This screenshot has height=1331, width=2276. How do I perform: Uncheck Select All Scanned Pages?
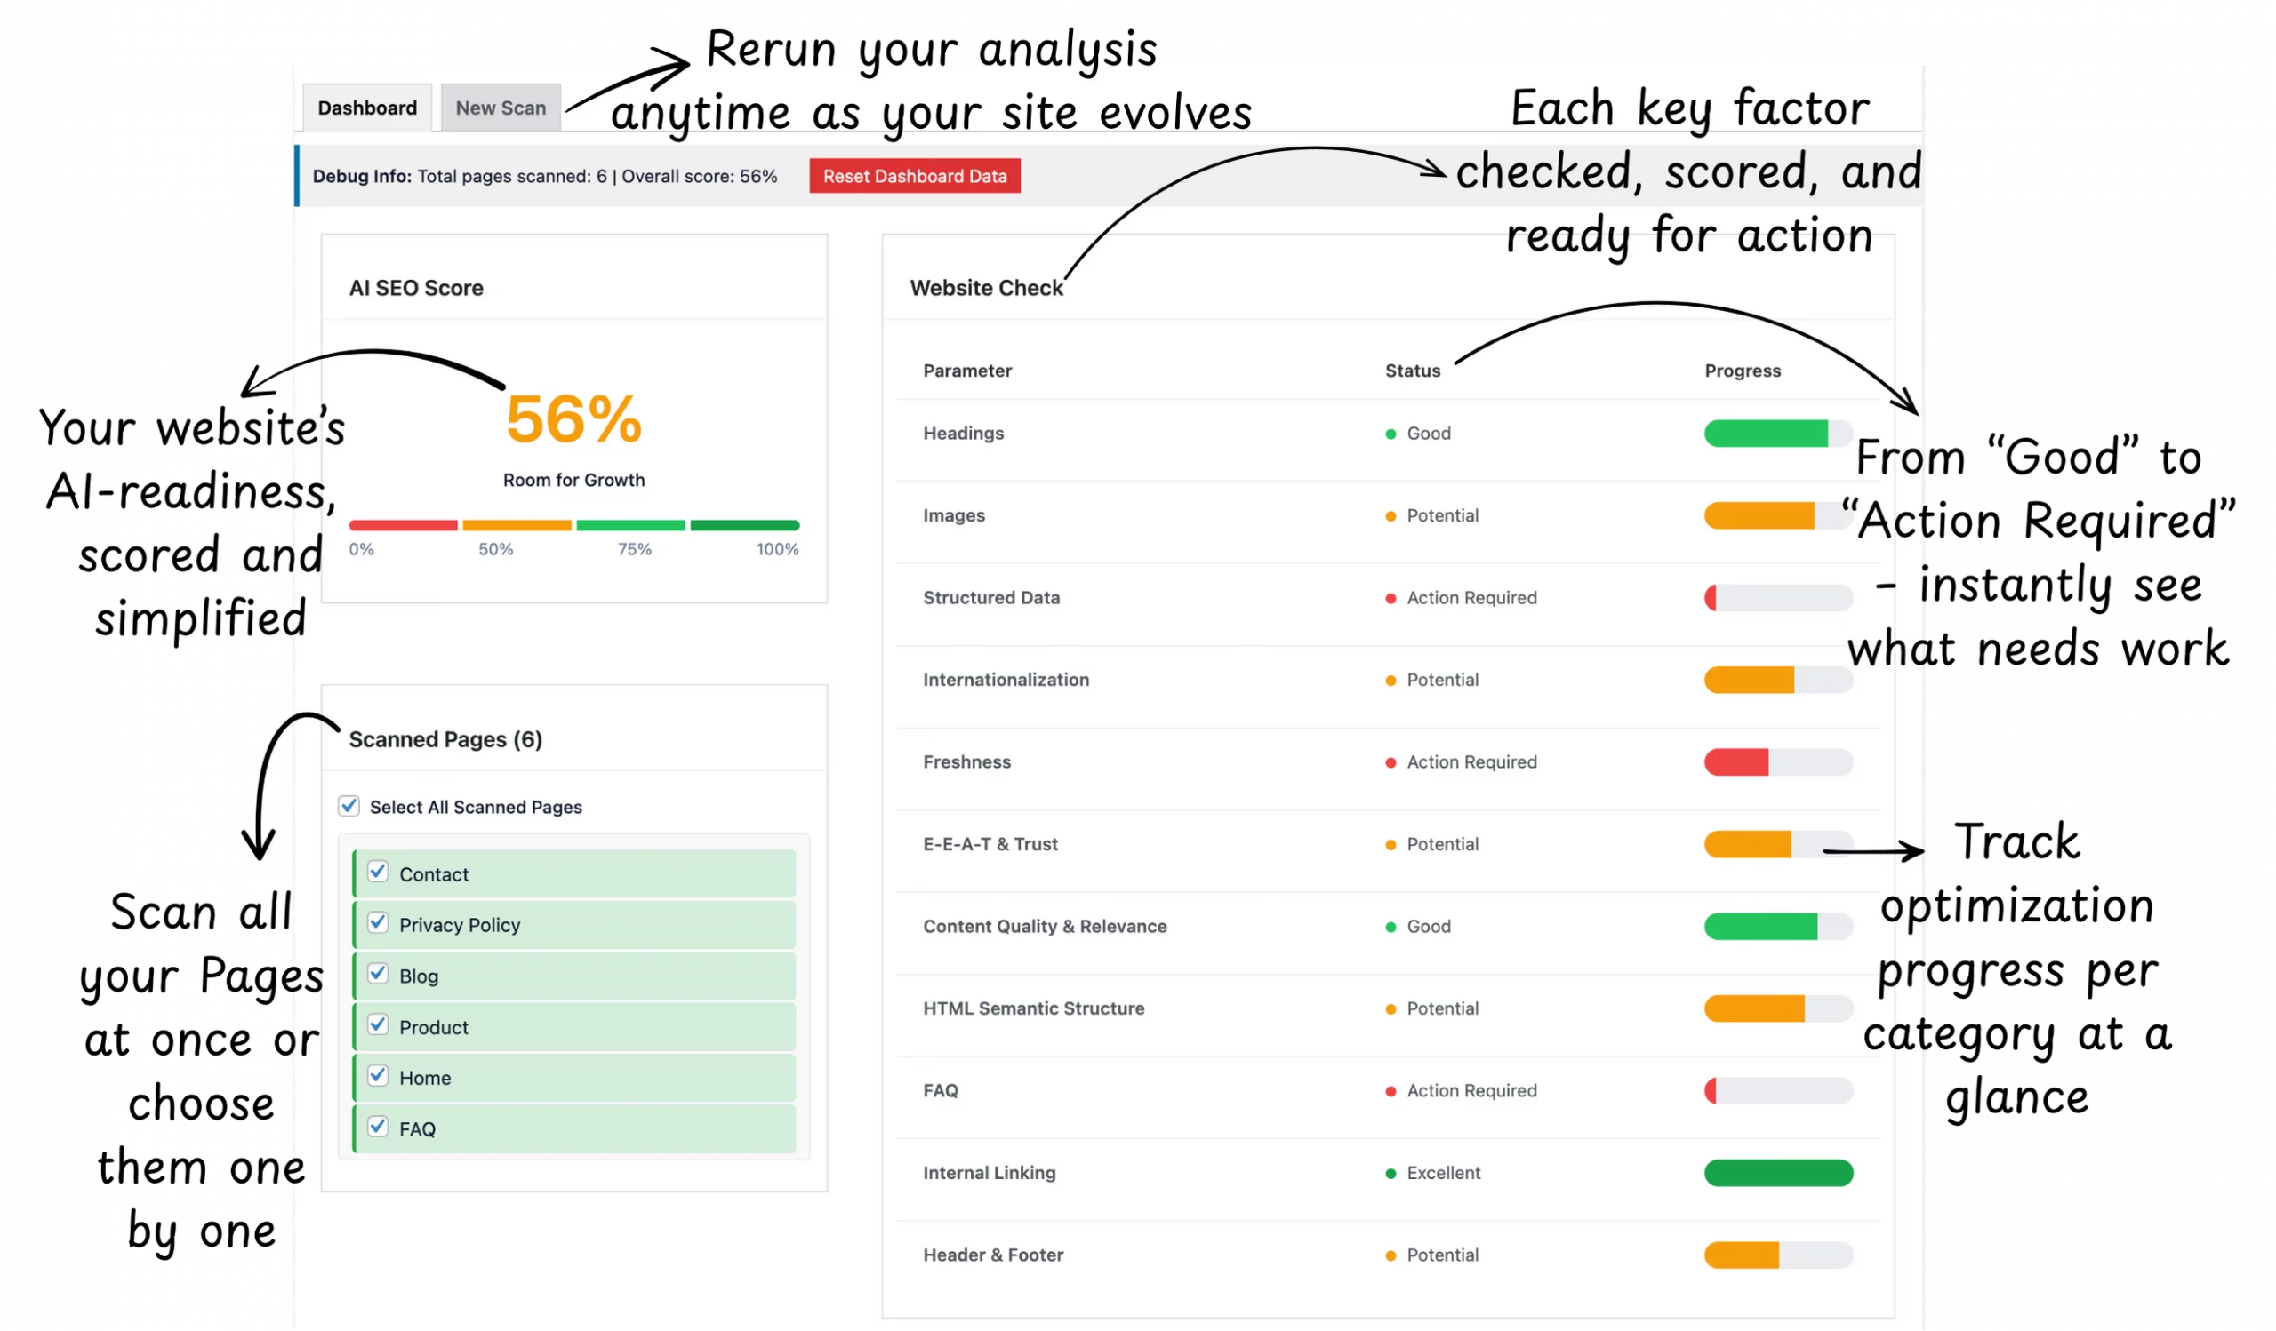coord(349,806)
